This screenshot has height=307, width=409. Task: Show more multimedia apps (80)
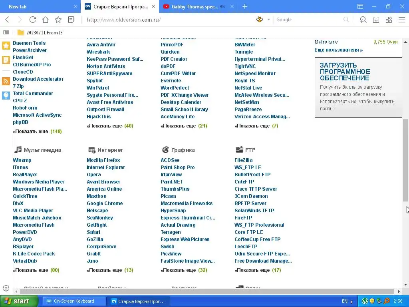36,270
